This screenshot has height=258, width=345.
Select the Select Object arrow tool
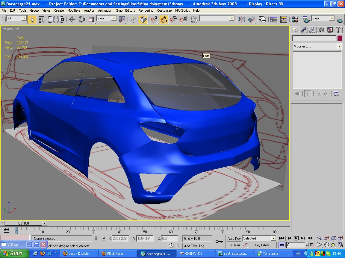[x=32, y=19]
